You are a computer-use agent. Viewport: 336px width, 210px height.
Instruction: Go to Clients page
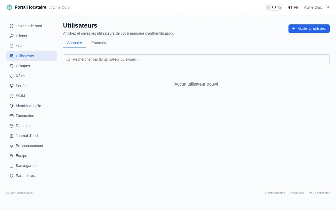click(x=31, y=36)
